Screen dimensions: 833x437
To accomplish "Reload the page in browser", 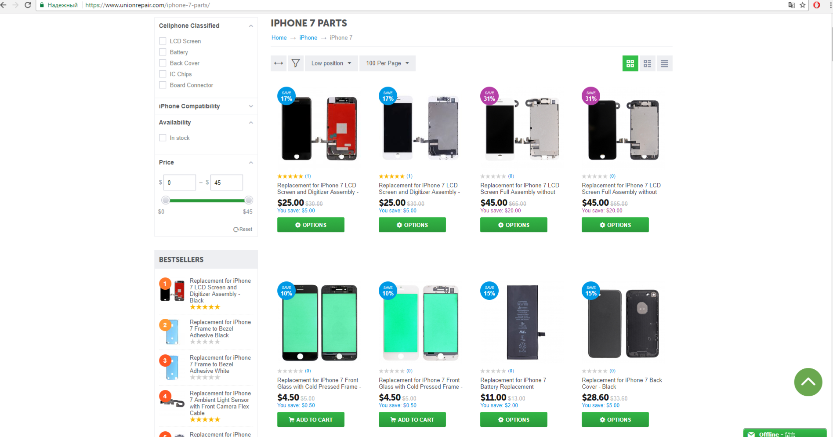I will point(28,5).
